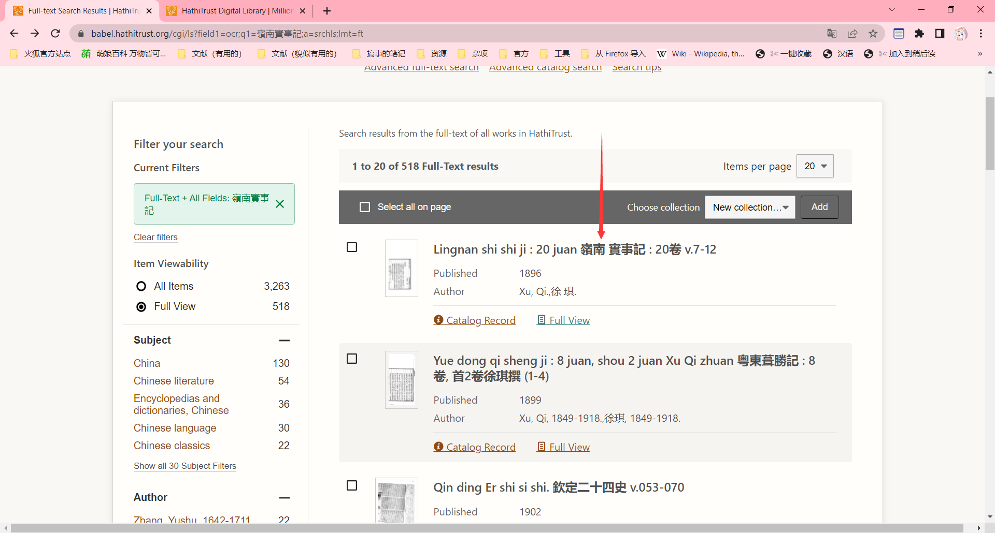Click the translate page icon

pos(832,34)
